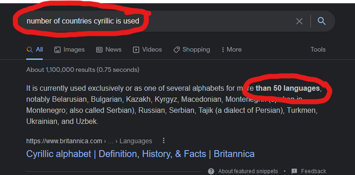Clear the search query with the X icon

point(300,21)
